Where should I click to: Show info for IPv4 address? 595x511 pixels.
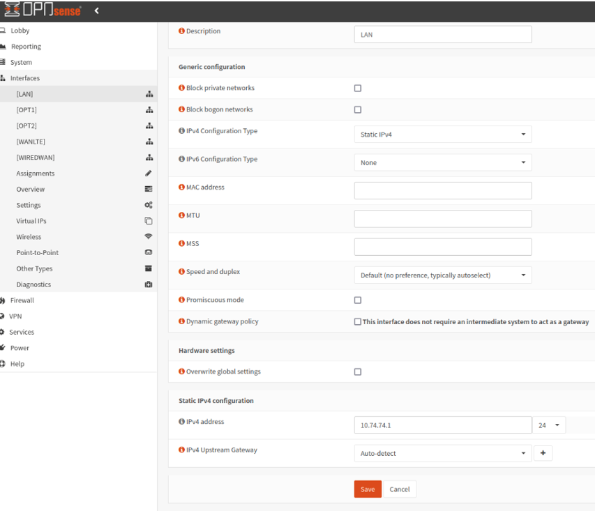tap(182, 422)
